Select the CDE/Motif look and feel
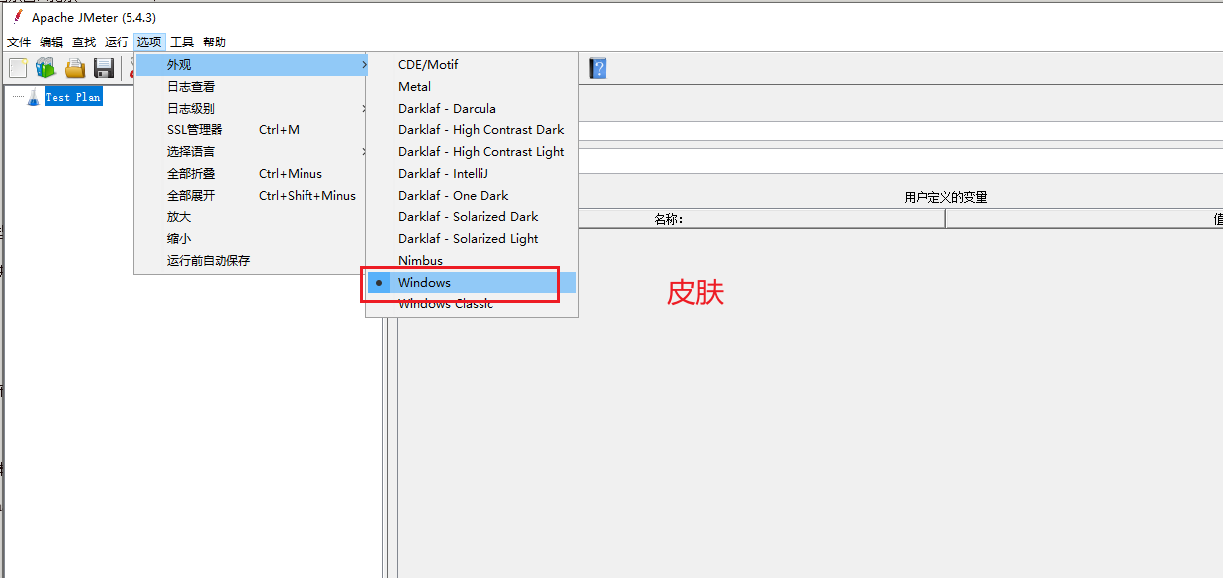 472,65
